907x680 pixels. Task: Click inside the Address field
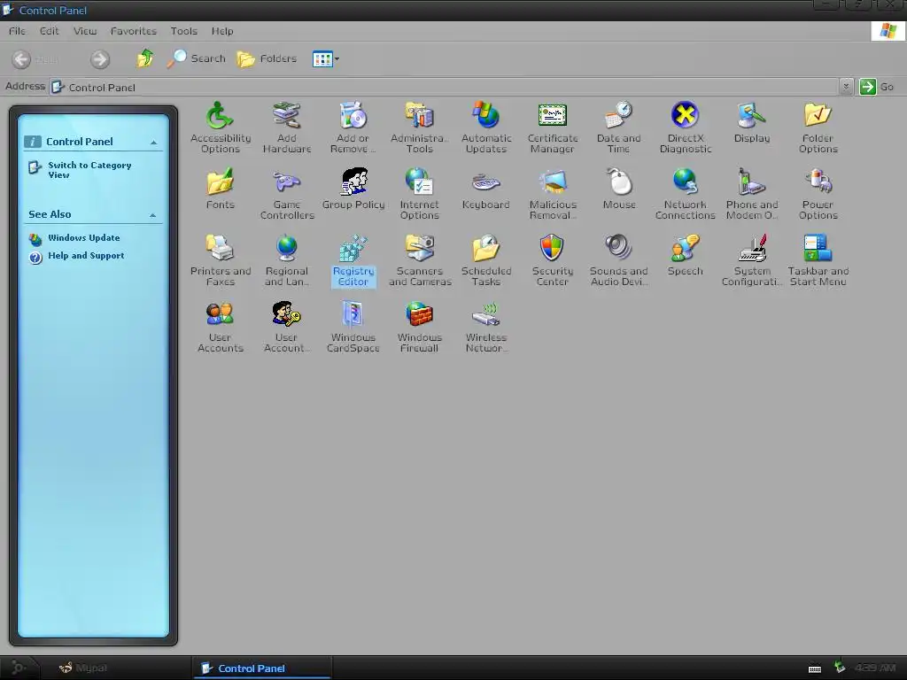443,88
